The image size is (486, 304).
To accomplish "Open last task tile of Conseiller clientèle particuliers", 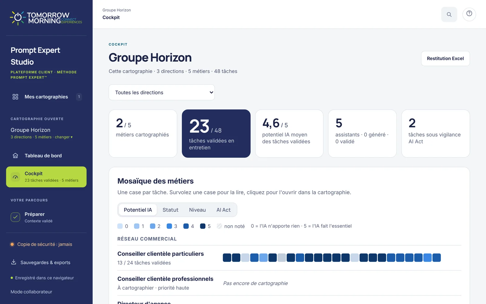I will [x=436, y=257].
